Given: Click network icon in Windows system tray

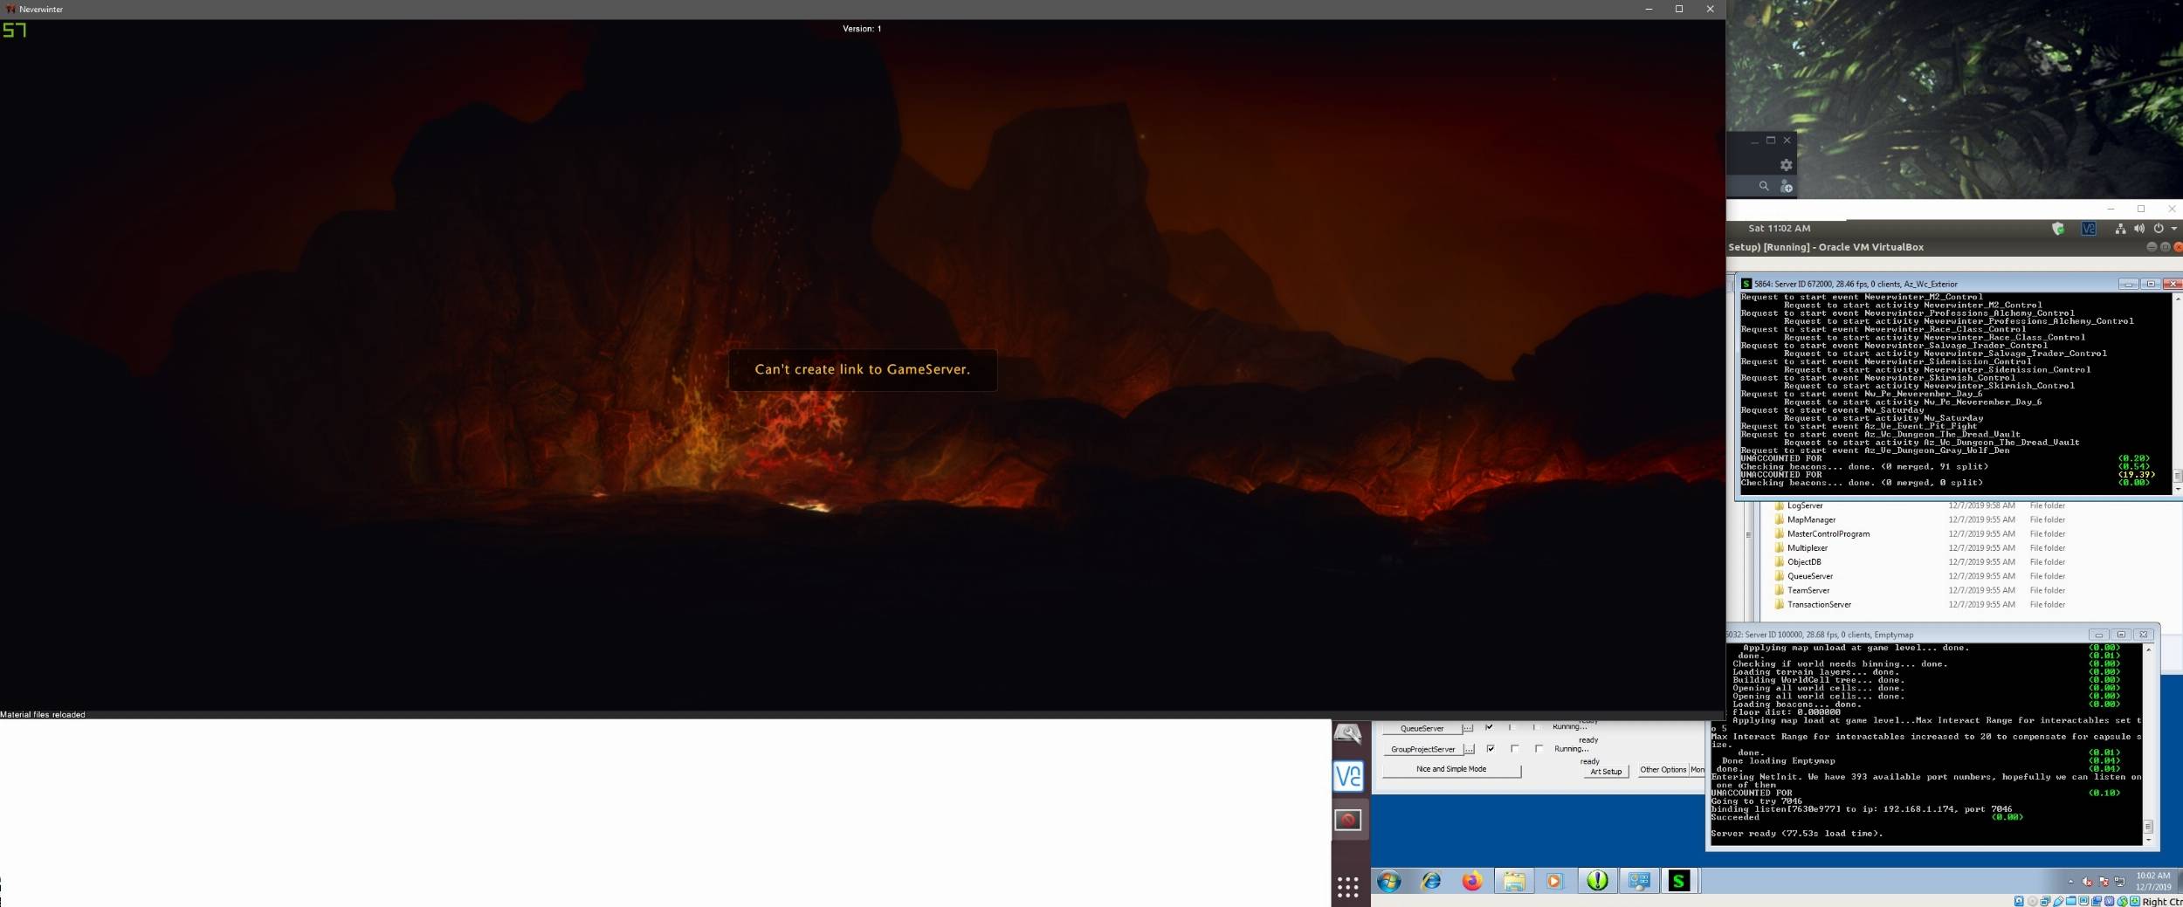Looking at the screenshot, I should pyautogui.click(x=2119, y=882).
